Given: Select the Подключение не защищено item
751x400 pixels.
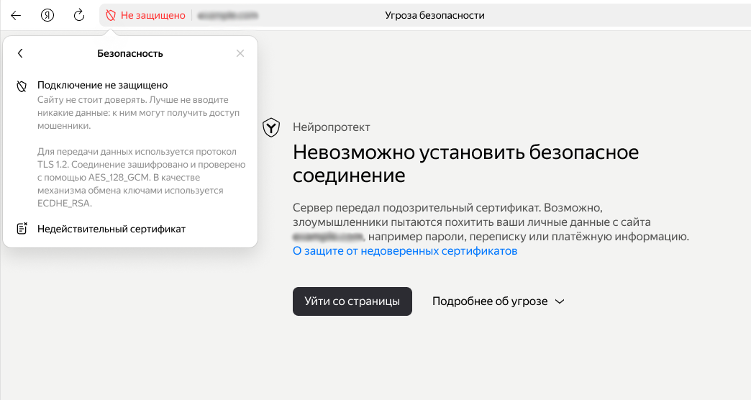Looking at the screenshot, I should (x=102, y=85).
